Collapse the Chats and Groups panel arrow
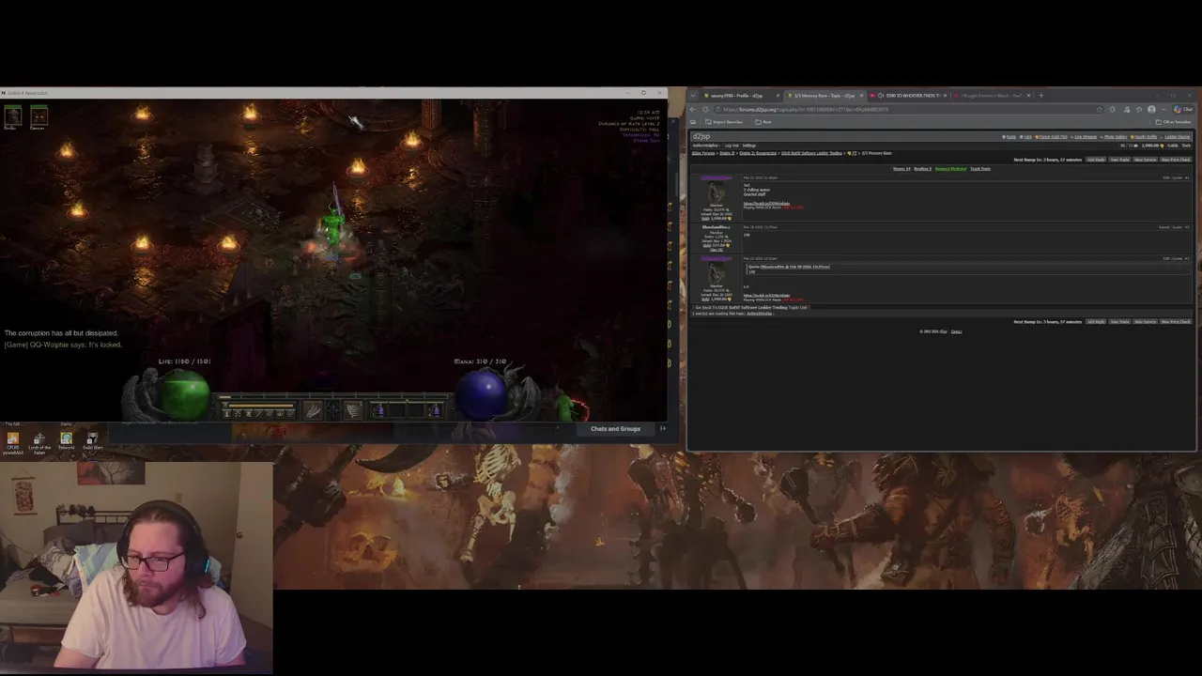 point(663,428)
